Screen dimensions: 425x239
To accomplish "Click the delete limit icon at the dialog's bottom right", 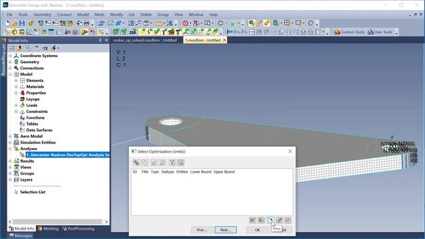I will 288,220.
